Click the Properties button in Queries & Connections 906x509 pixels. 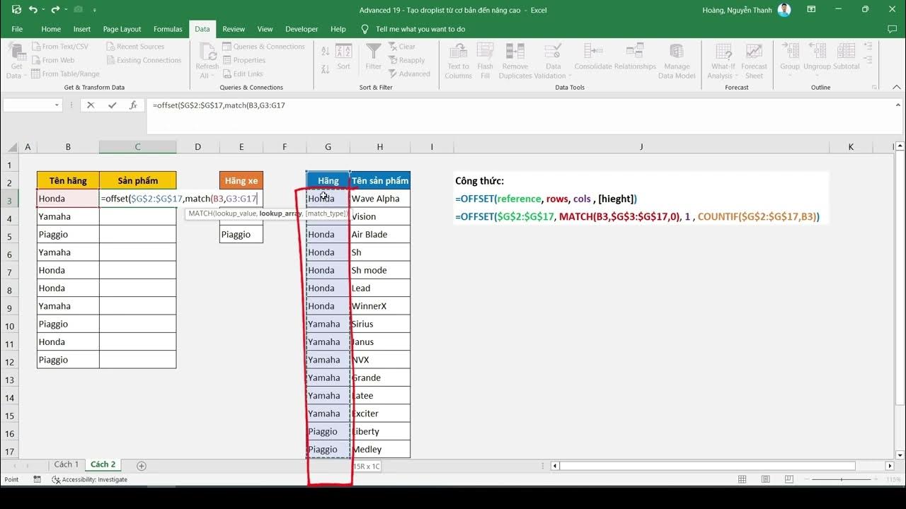pyautogui.click(x=244, y=60)
